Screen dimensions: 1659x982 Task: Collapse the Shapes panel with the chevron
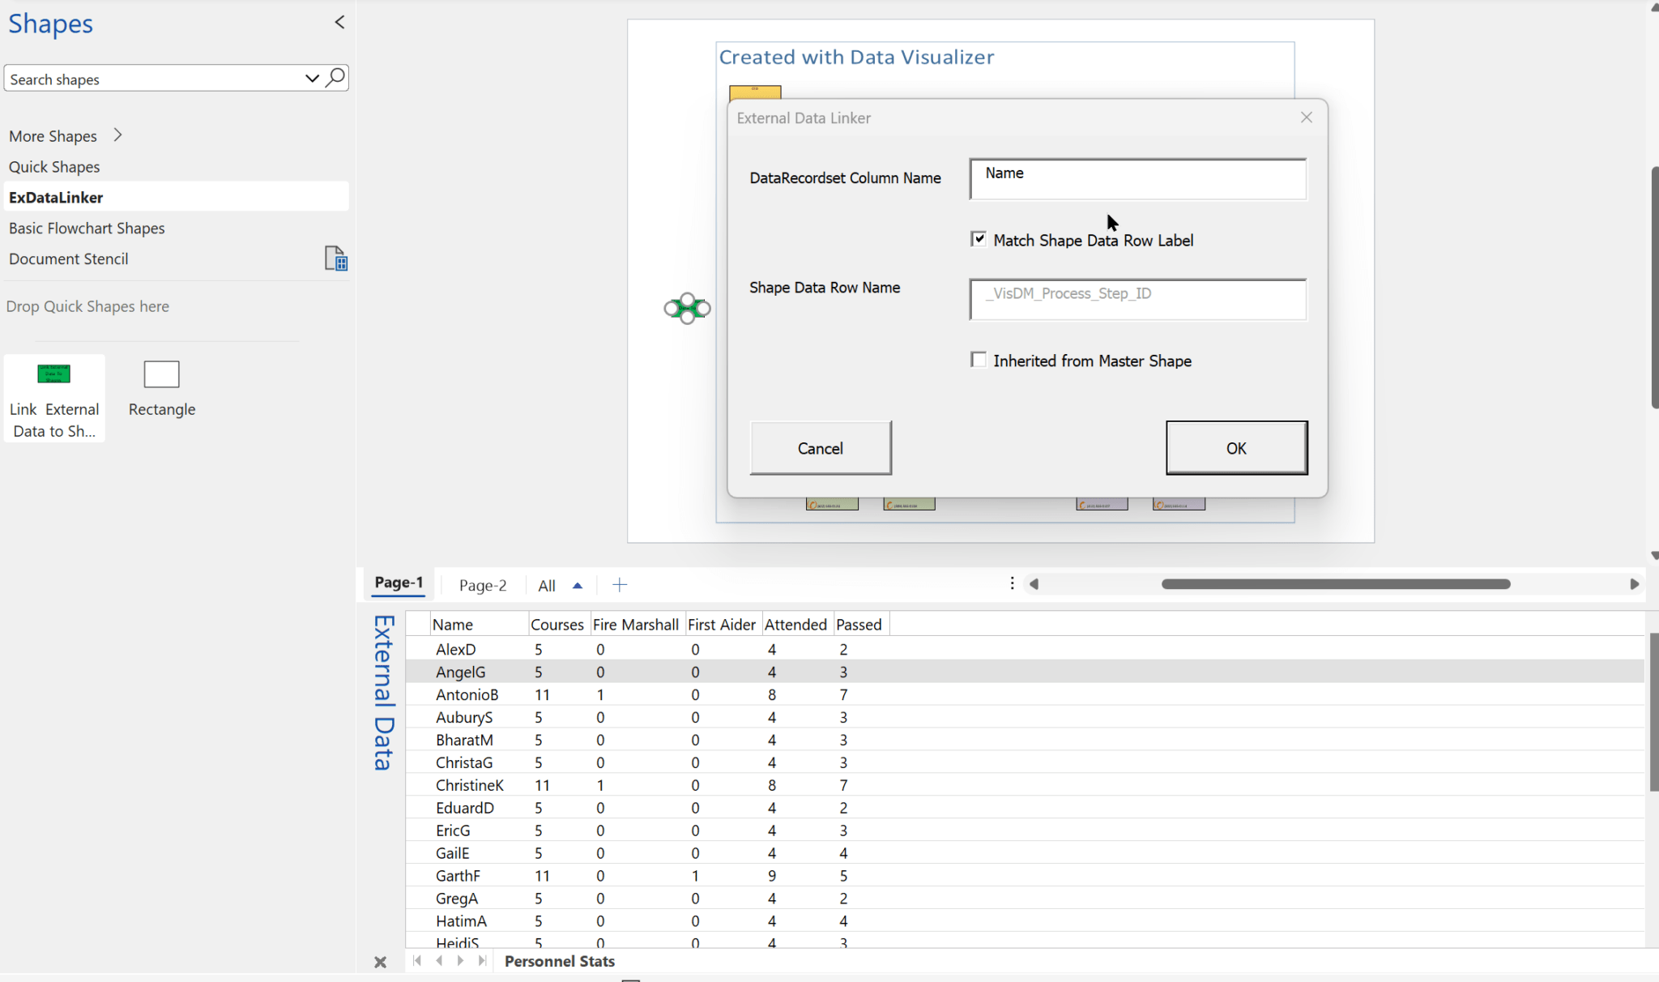pos(339,22)
